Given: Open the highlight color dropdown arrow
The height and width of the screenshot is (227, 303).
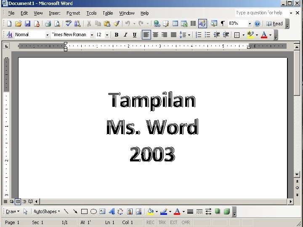Looking at the screenshot, I should pos(257,35).
